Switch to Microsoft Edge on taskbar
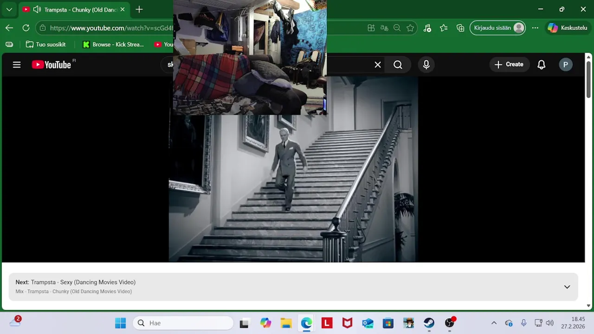This screenshot has width=594, height=334. coord(306,323)
